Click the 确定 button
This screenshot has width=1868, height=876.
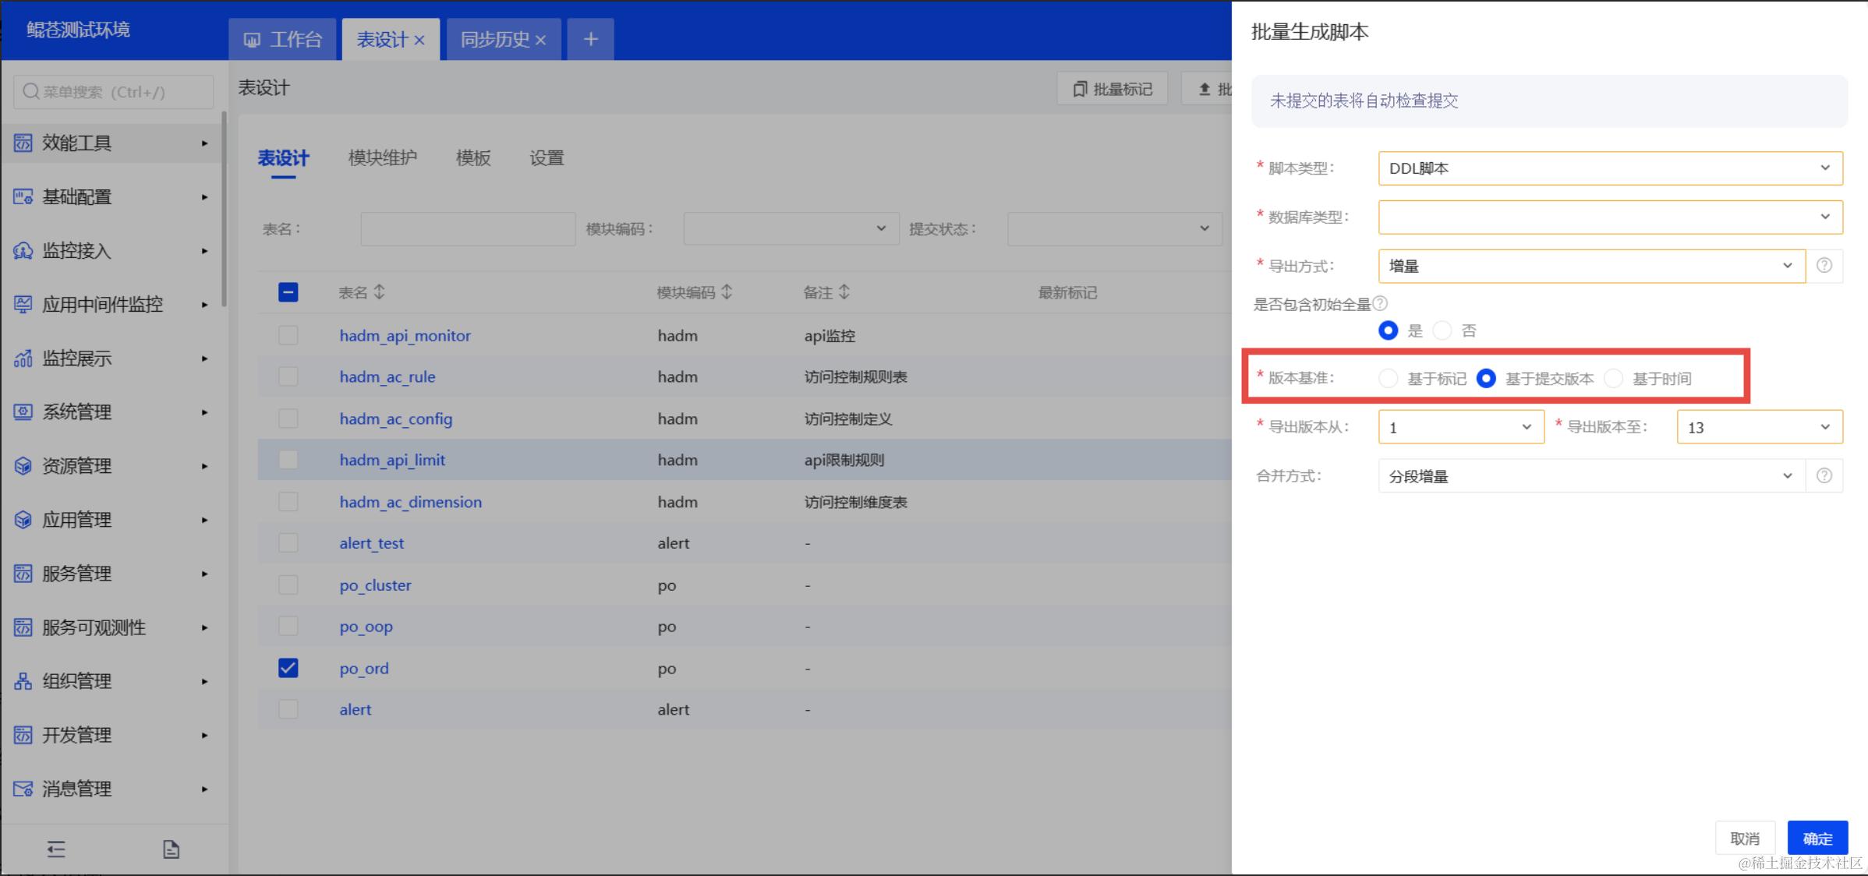pos(1817,839)
